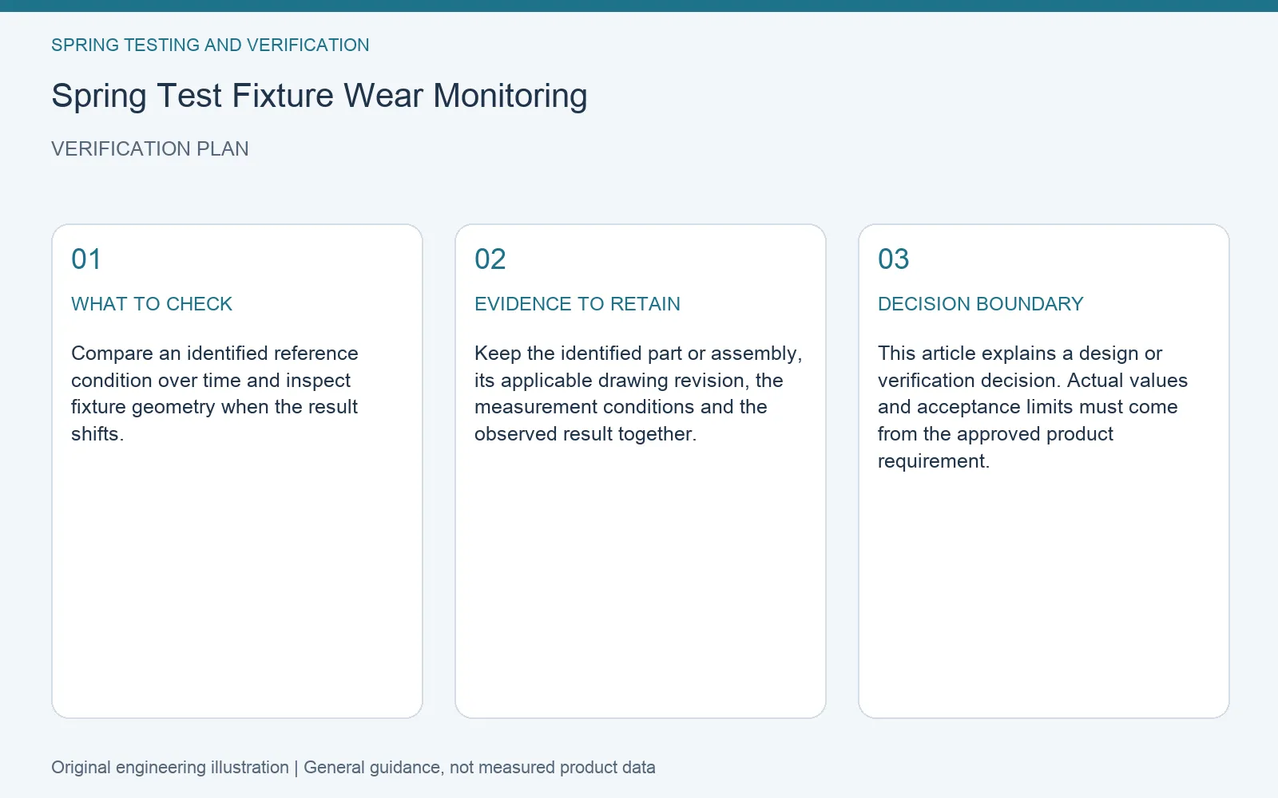Click the 'VERIFICATION PLAN' subtitle
Viewport: 1278px width, 798px height.
[150, 149]
